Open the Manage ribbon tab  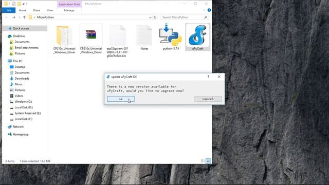(x=69, y=10)
